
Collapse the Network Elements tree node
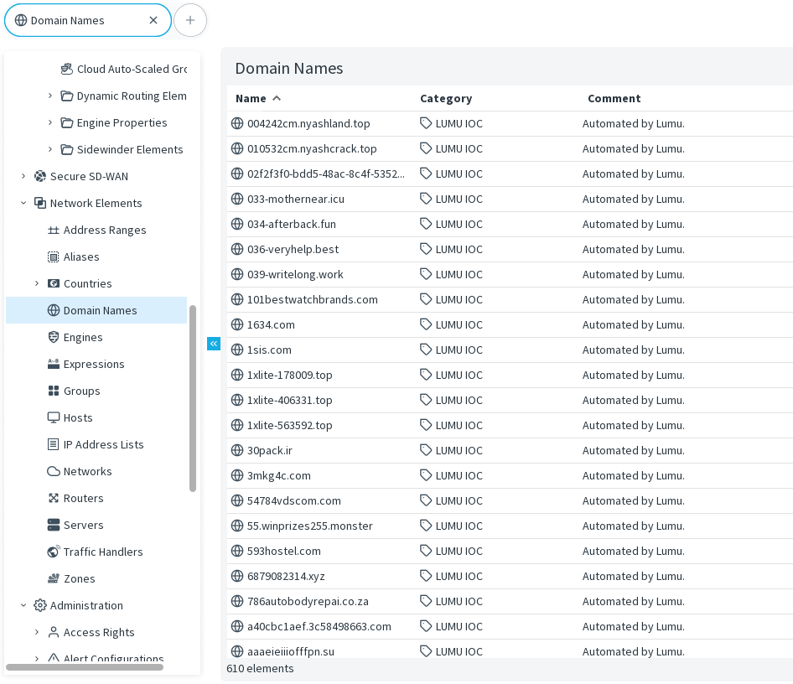tap(23, 203)
